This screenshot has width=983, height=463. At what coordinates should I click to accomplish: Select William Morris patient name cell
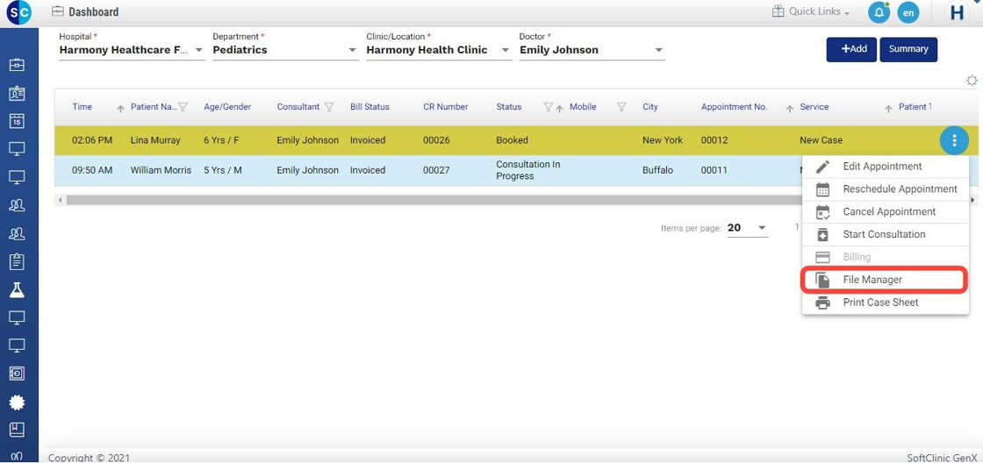tap(161, 170)
